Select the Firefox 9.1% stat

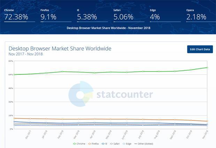tap(56, 15)
